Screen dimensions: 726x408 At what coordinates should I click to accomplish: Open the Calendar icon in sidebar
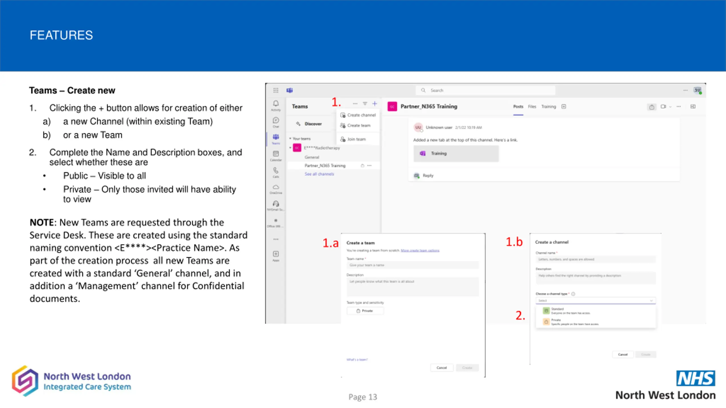tap(276, 156)
